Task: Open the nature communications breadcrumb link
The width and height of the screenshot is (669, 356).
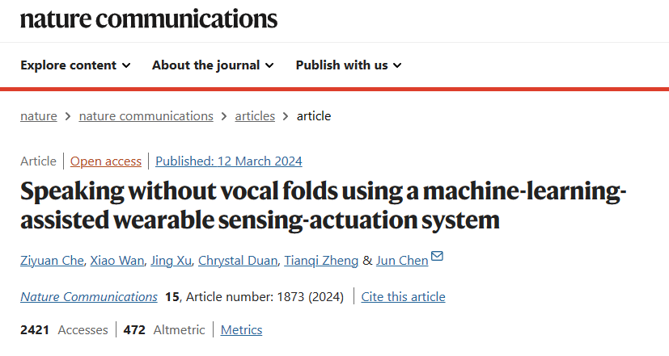Action: point(146,116)
